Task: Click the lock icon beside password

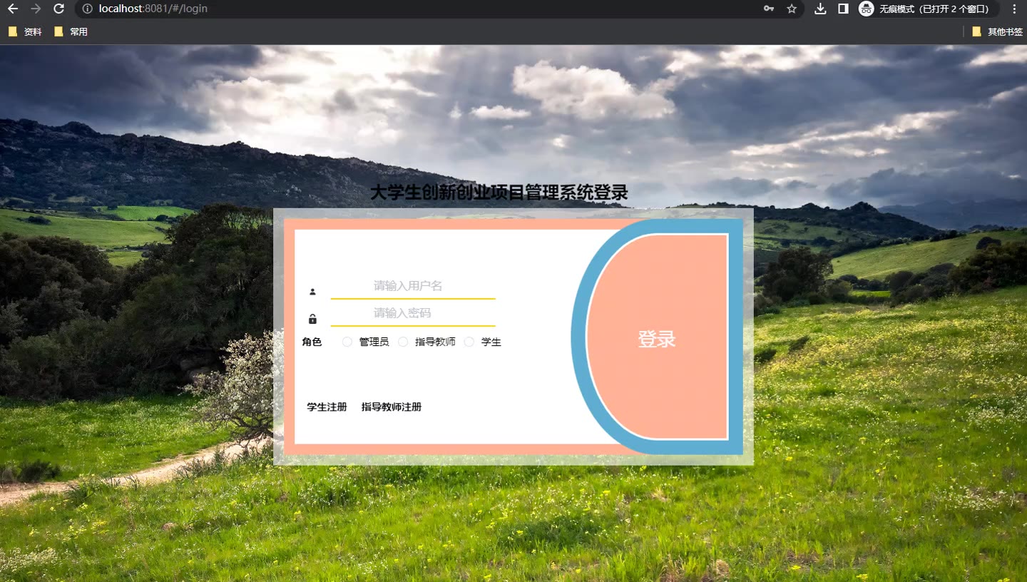Action: point(312,319)
